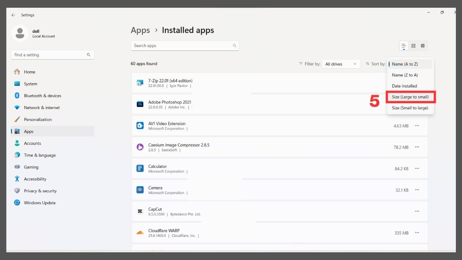Click the 7-Zip app icon
The image size is (462, 260).
tap(140, 83)
